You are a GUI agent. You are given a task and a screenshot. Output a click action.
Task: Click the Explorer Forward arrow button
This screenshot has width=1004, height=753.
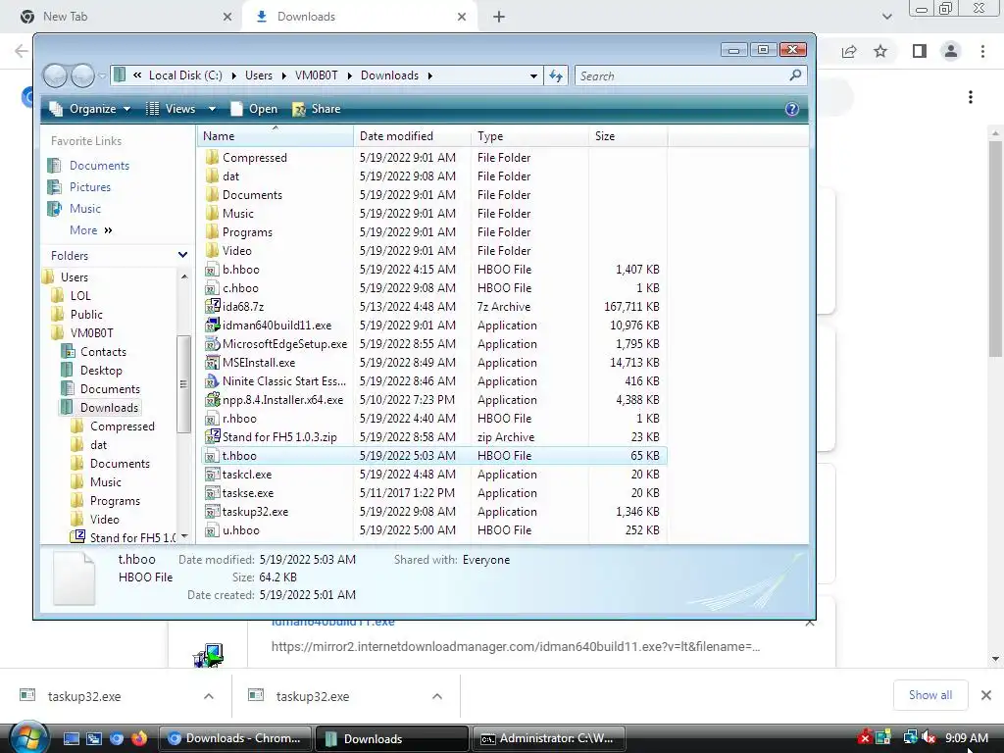tap(82, 76)
